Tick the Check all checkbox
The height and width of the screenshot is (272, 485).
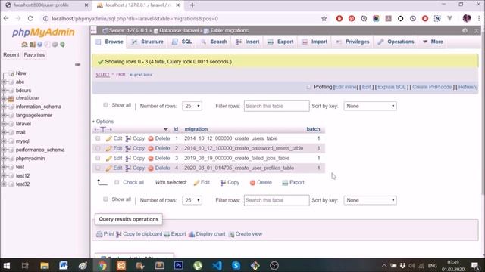[x=117, y=182]
